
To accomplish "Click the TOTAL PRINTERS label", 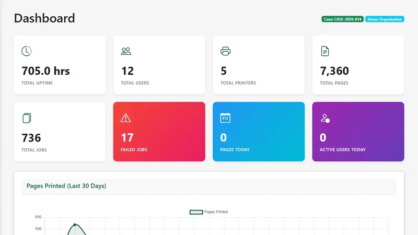I will [238, 83].
